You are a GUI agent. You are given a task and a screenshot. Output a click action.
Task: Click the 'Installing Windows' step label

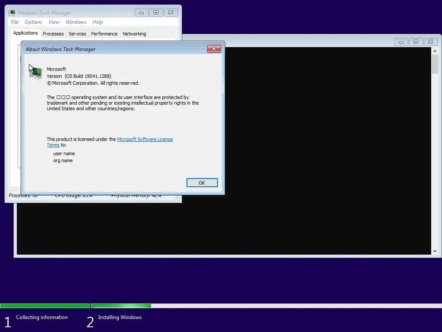click(120, 317)
